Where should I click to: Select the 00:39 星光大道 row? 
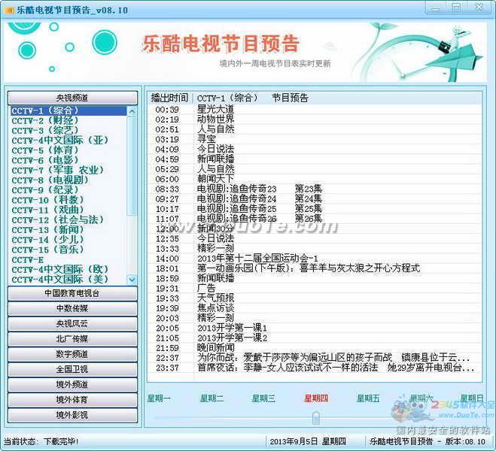click(x=315, y=110)
